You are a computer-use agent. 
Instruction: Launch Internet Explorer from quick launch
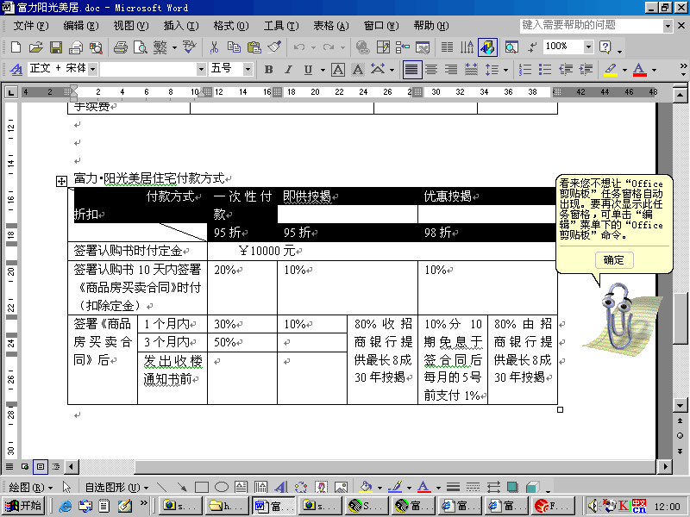point(65,506)
